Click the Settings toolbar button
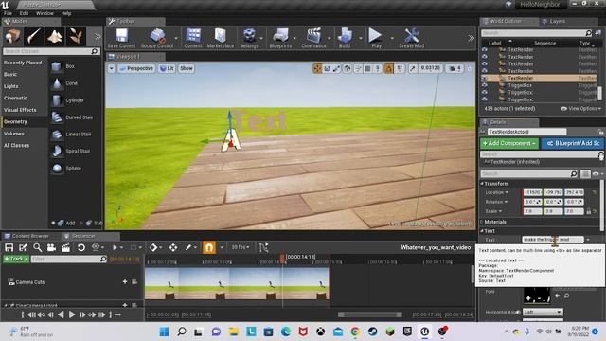The height and width of the screenshot is (341, 606). tap(249, 38)
